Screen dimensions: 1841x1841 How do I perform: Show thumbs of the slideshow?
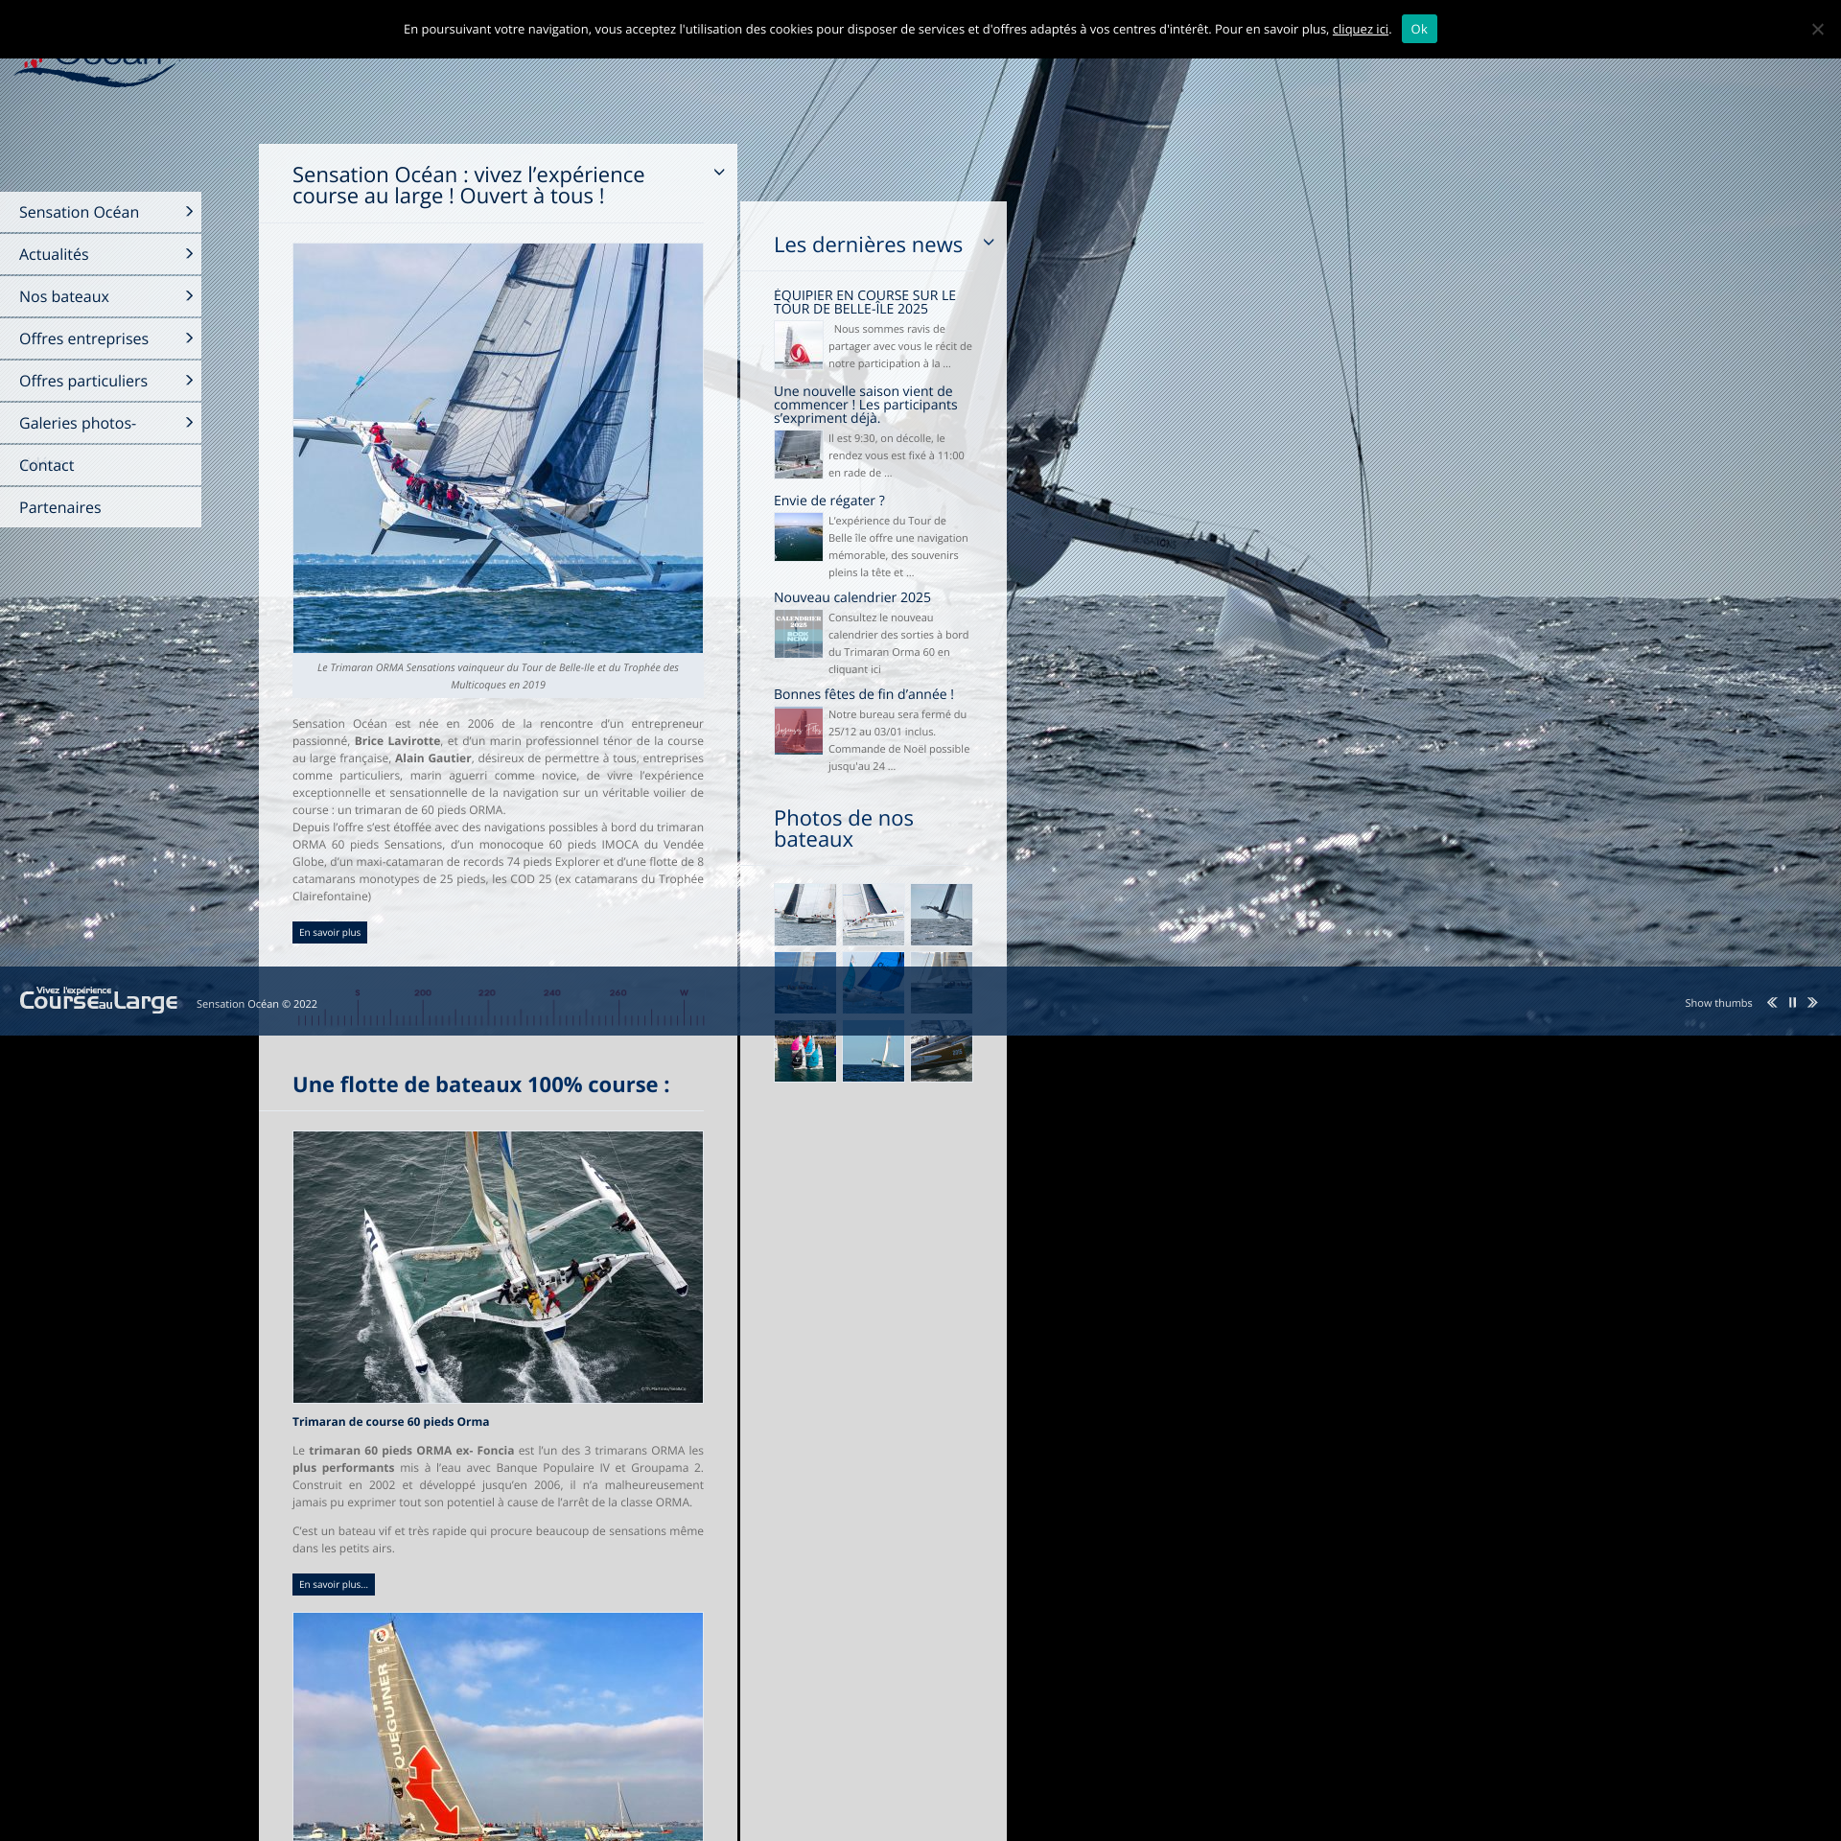pos(1718,1003)
